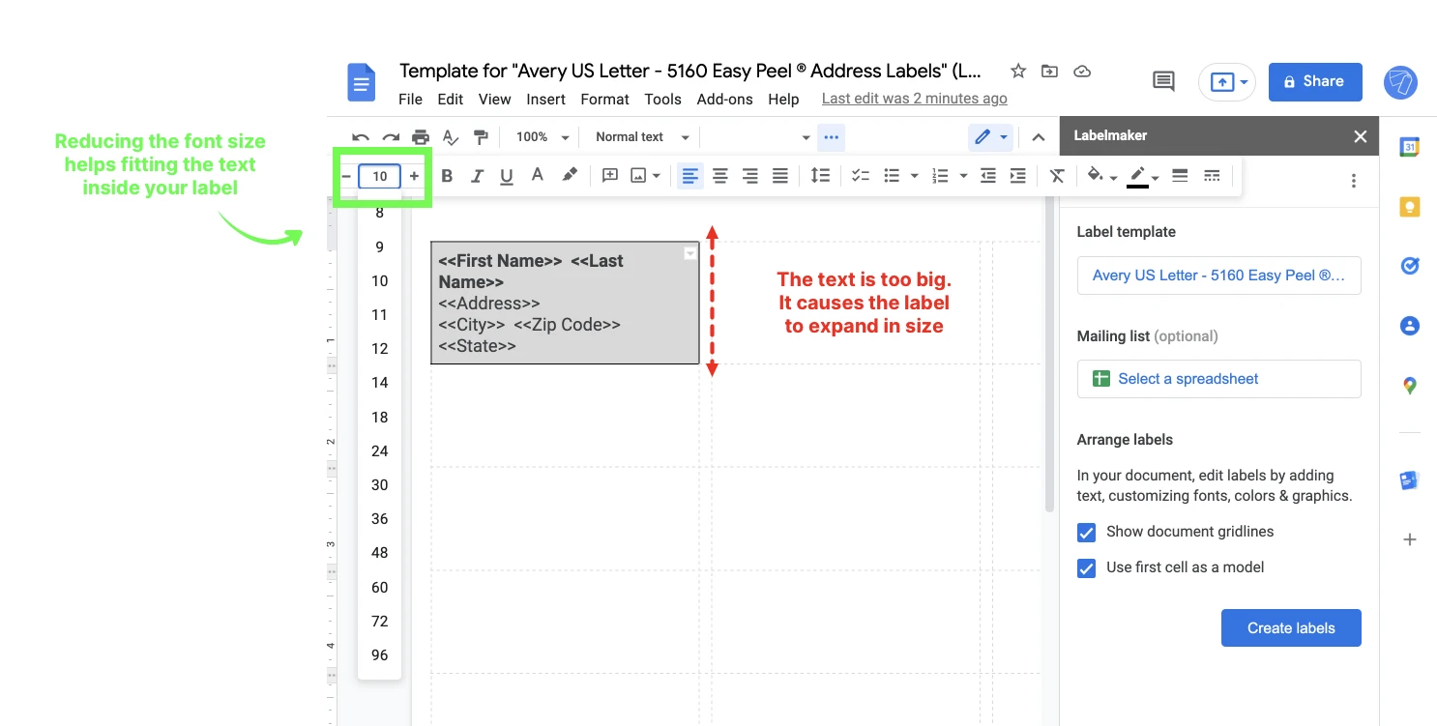
Task: Open the Insert image dropdown arrow
Action: click(657, 176)
